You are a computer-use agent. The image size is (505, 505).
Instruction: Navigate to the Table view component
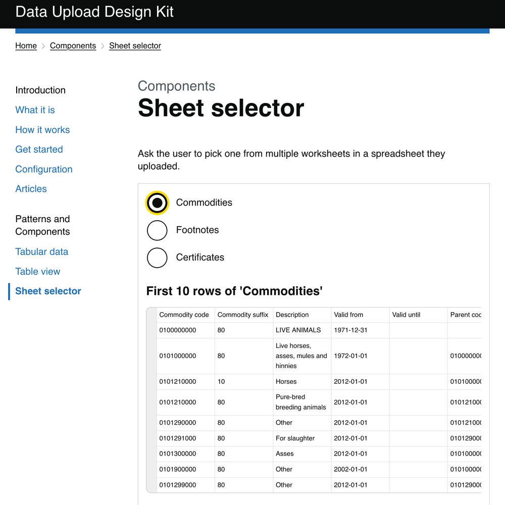37,271
